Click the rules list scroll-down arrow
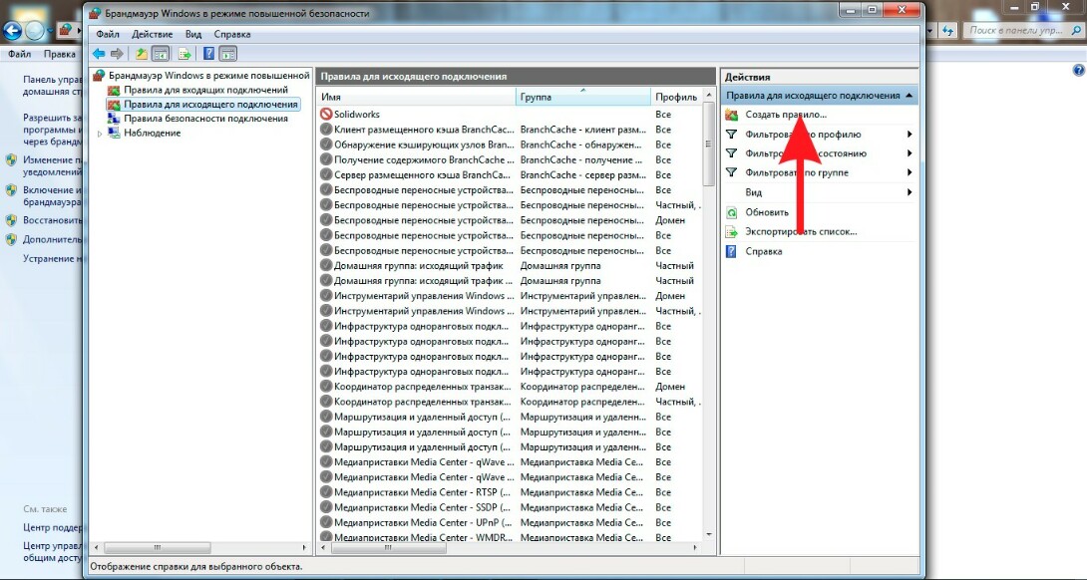 click(708, 535)
